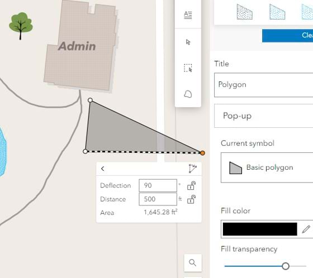Click the blue Clear button
The image size is (313, 278).
point(287,36)
